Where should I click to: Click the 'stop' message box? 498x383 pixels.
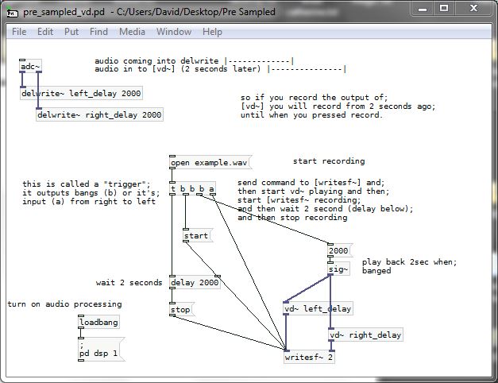(x=181, y=310)
